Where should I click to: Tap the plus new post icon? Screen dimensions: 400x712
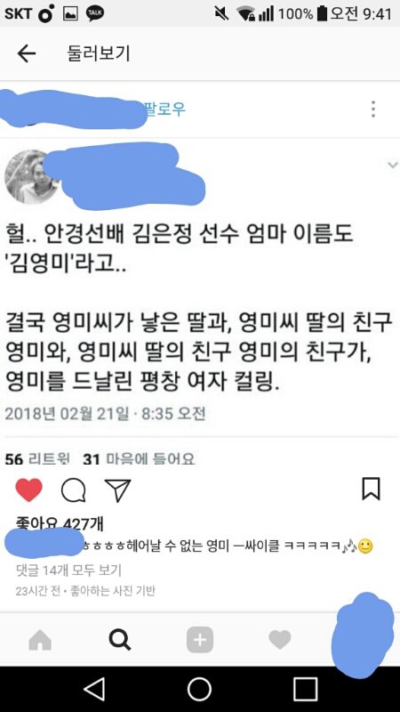pos(199,640)
